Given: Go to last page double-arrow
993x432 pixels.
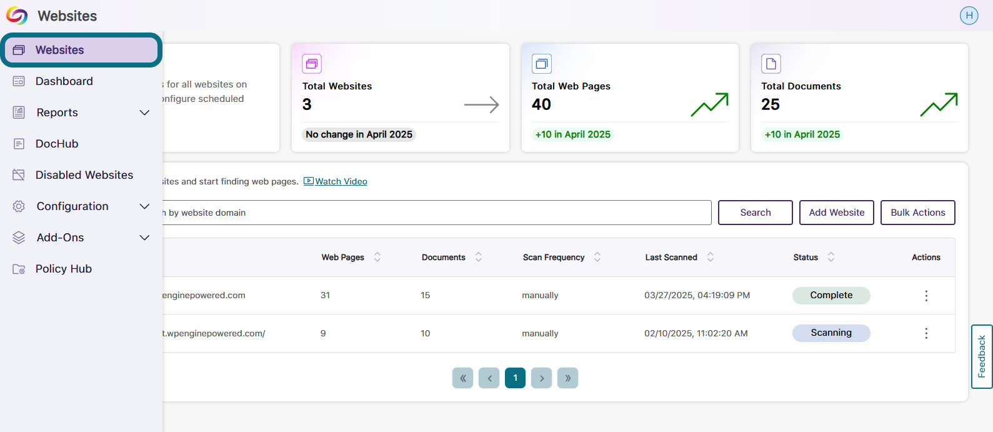Looking at the screenshot, I should pyautogui.click(x=567, y=378).
